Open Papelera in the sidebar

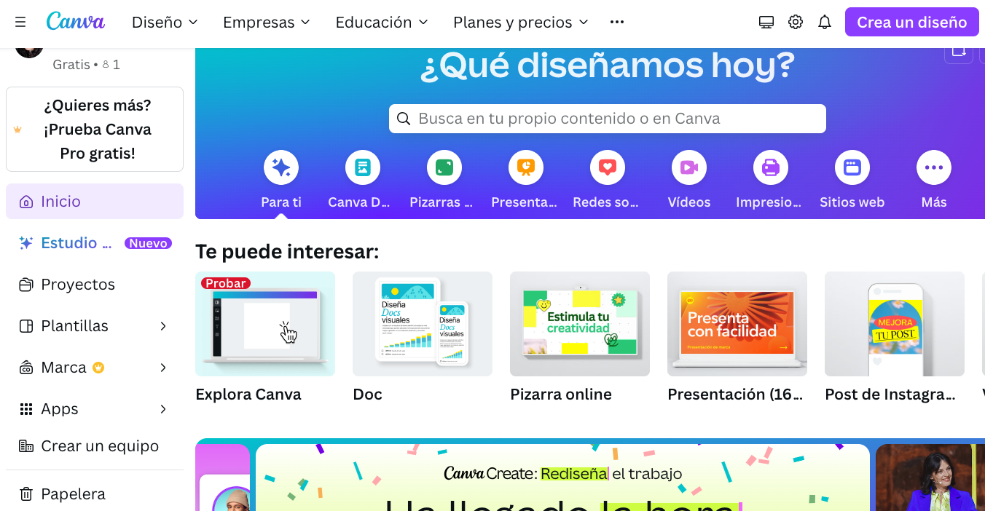(95, 494)
